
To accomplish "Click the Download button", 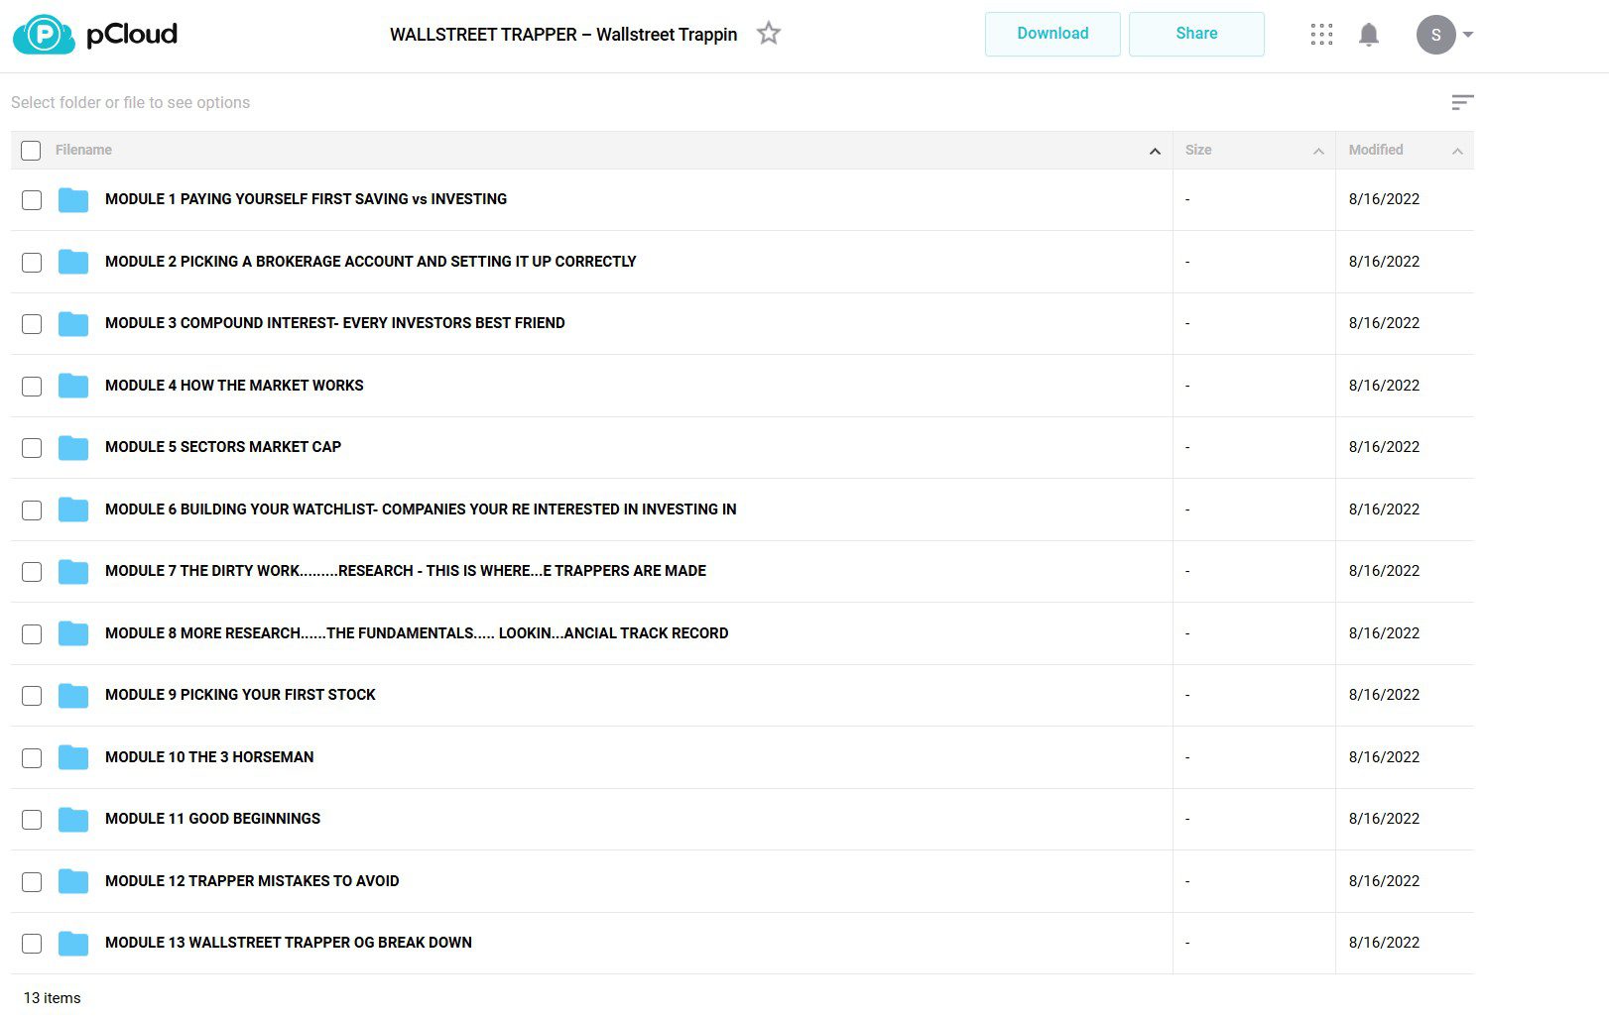I will pyautogui.click(x=1052, y=34).
